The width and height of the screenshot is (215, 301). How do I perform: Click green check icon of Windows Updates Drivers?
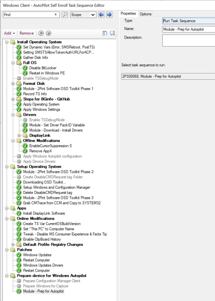[19, 265]
